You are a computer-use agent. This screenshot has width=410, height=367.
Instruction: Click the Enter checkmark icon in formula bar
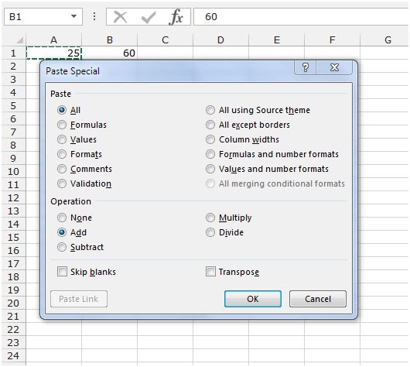click(149, 17)
